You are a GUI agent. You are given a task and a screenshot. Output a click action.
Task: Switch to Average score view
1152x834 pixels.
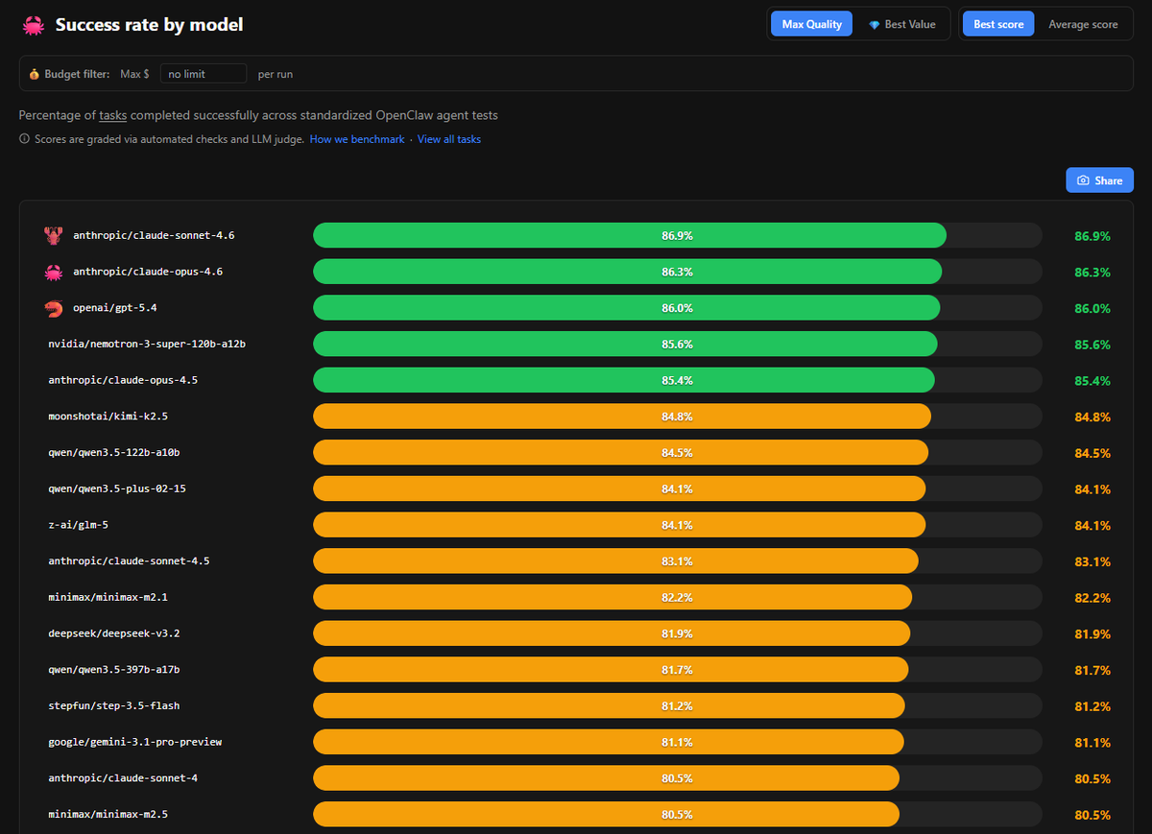(1083, 24)
